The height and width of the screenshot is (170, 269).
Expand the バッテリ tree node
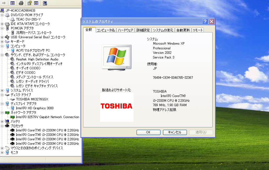(2, 121)
